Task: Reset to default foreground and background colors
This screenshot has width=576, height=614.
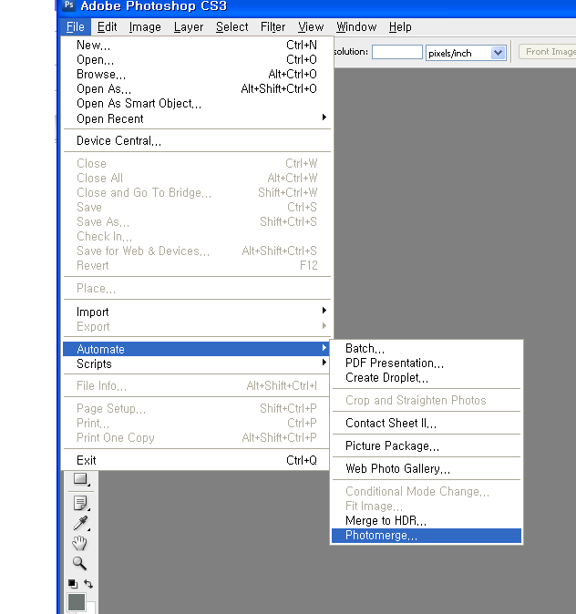Action: coord(73,584)
